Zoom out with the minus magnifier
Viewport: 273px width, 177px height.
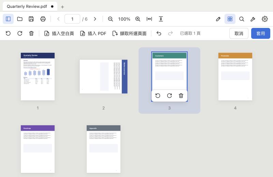pyautogui.click(x=110, y=19)
